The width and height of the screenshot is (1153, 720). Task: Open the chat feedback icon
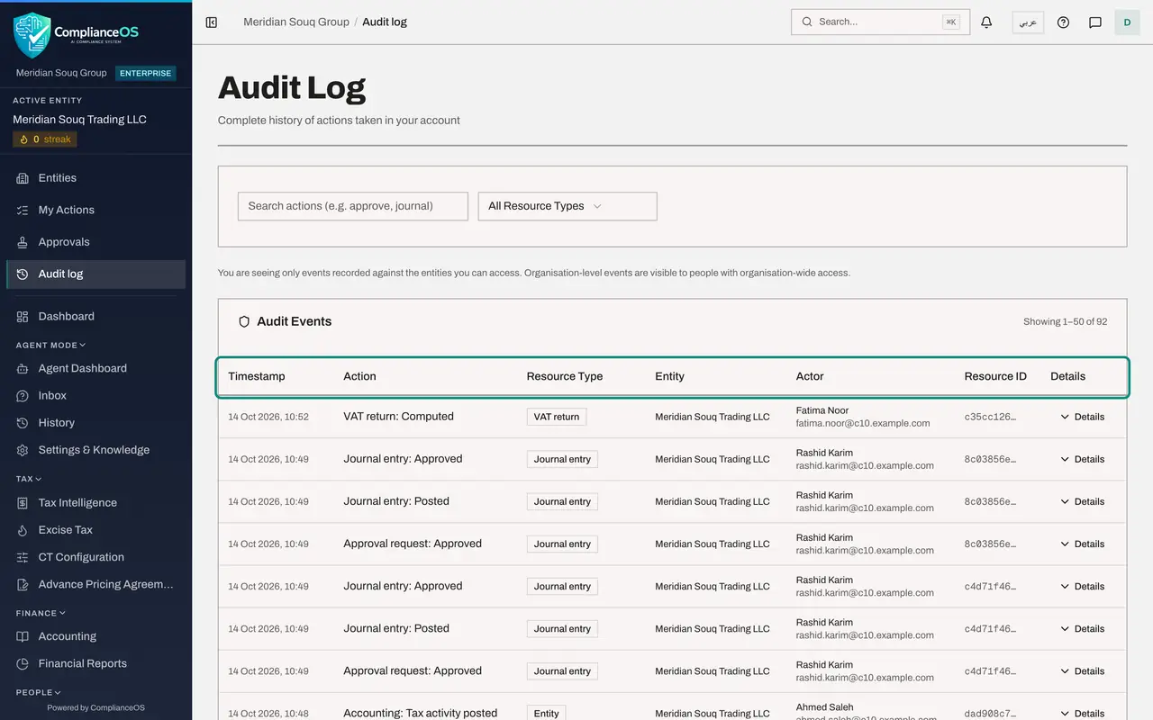[x=1095, y=22]
